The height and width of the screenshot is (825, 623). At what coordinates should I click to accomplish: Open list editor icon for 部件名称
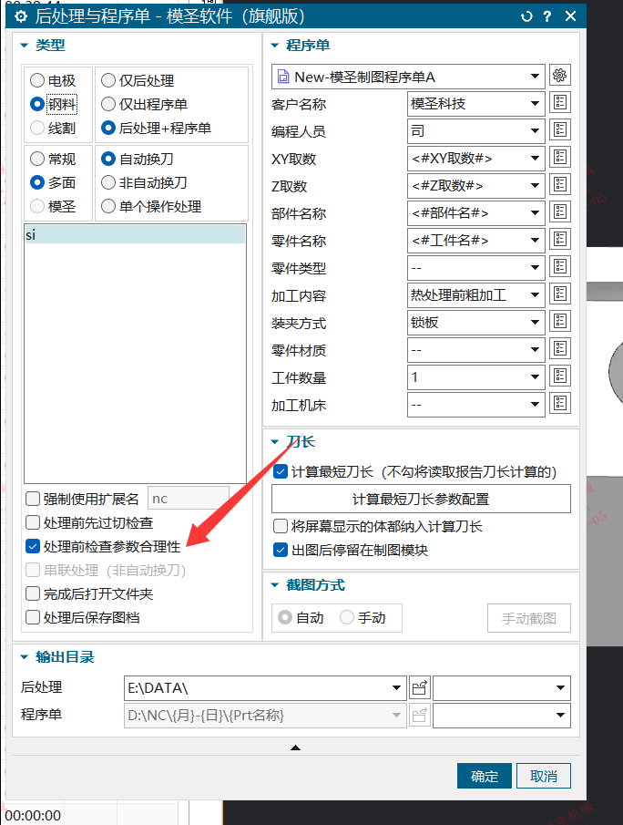pos(559,212)
